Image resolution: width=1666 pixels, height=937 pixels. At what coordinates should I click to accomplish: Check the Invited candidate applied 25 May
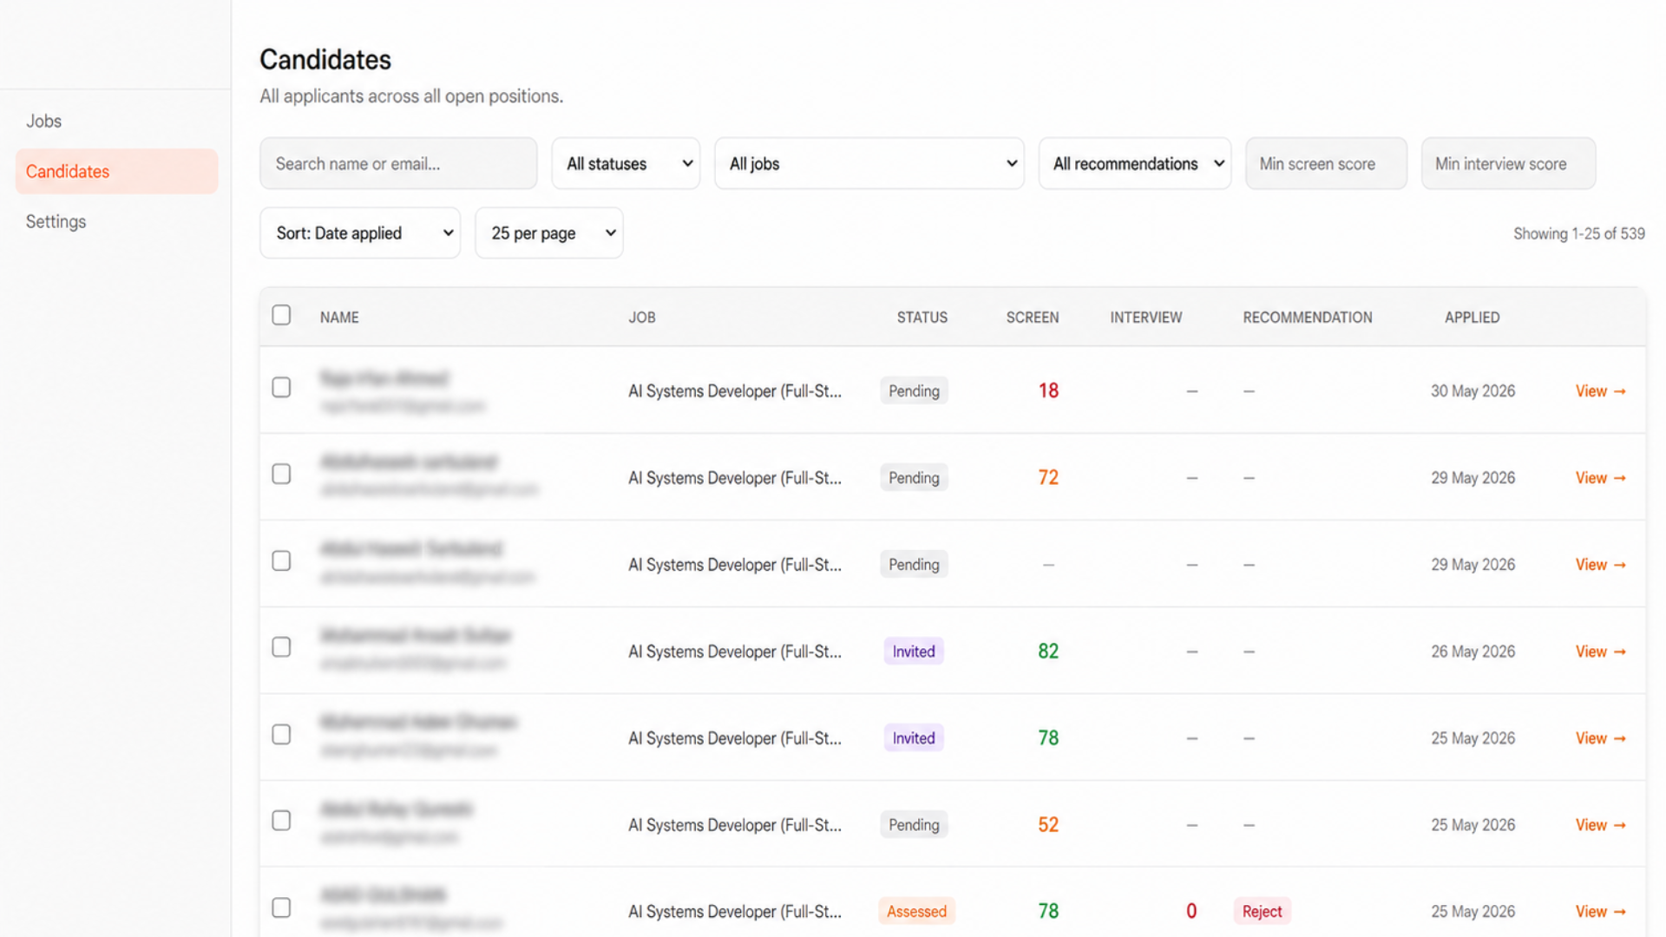(x=281, y=735)
